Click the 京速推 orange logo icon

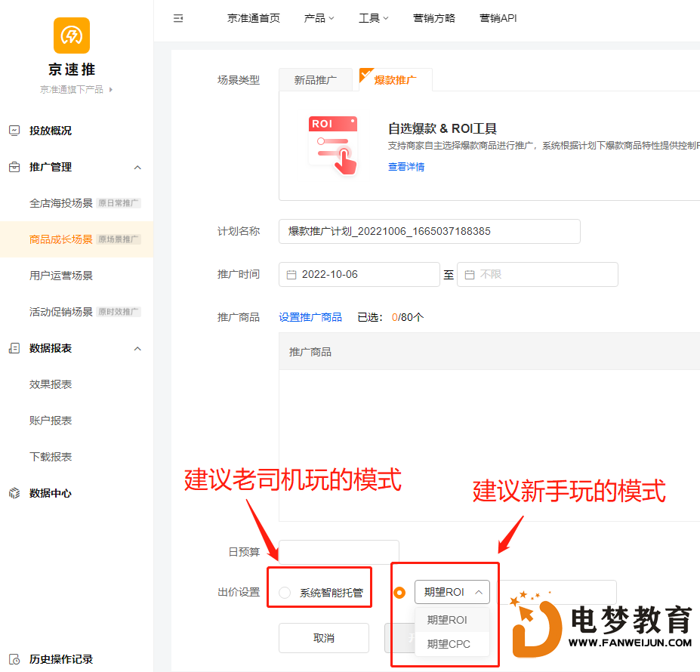72,35
